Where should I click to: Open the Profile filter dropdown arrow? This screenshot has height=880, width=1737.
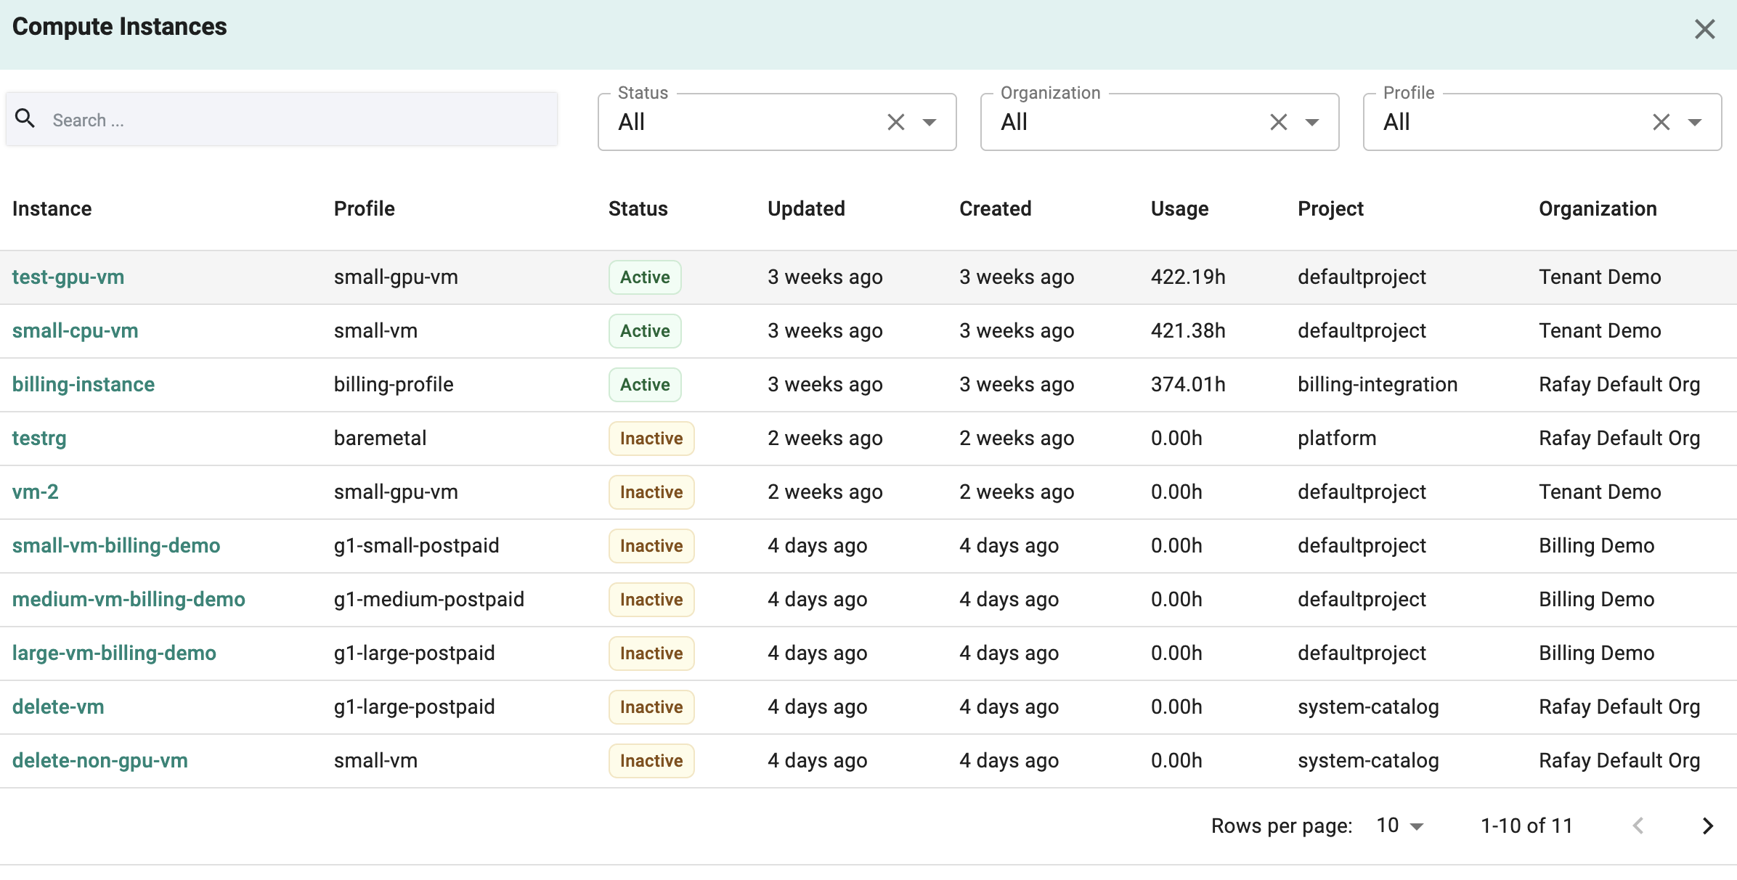1695,122
